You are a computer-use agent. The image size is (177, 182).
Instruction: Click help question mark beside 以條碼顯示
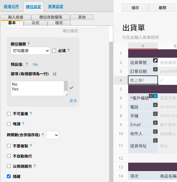click(35, 166)
